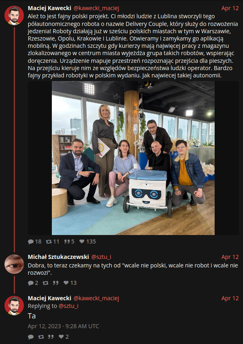Viewport: 243px width, 344px height.
Task: Open Michał Sztukaczewski's eye avatar
Action: (14, 264)
